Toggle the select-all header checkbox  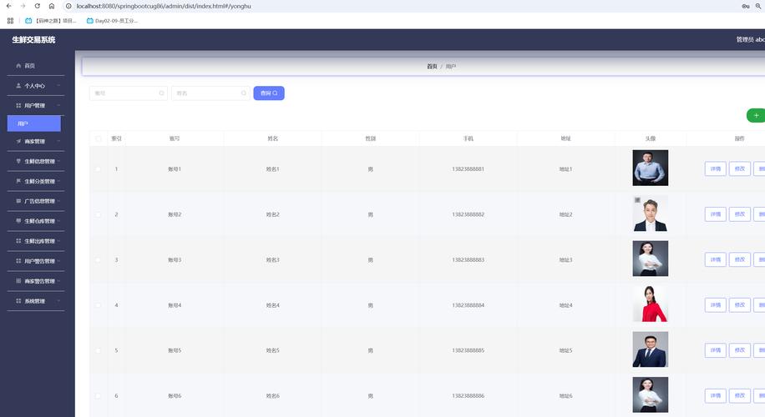click(x=98, y=138)
